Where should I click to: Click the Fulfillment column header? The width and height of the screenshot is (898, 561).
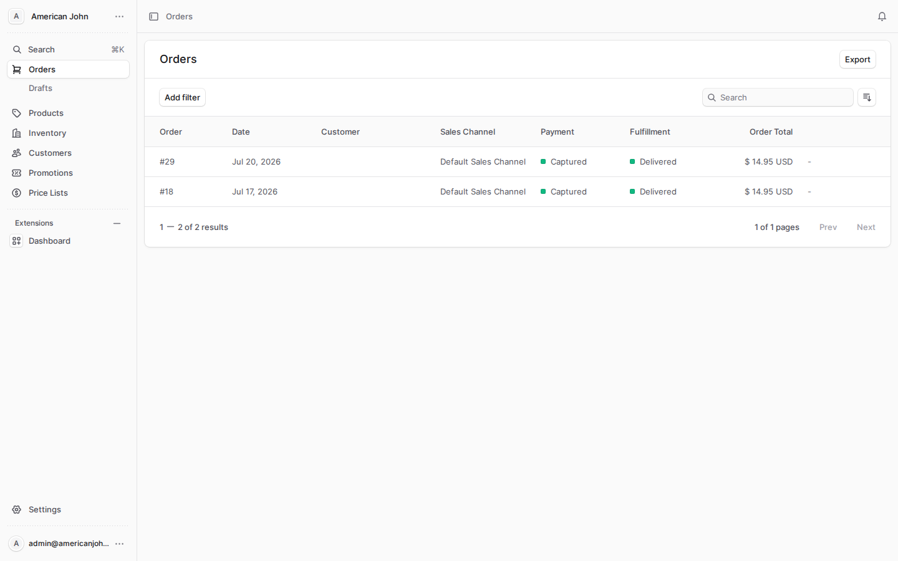pyautogui.click(x=650, y=132)
